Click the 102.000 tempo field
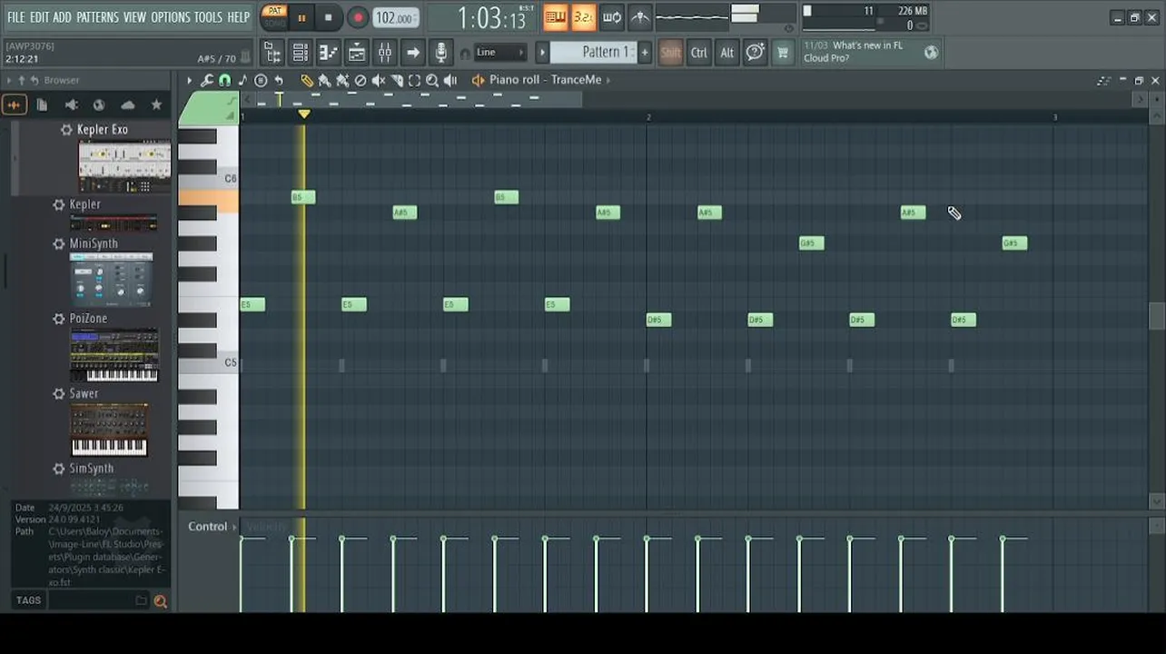Image resolution: width=1166 pixels, height=654 pixels. 396,18
